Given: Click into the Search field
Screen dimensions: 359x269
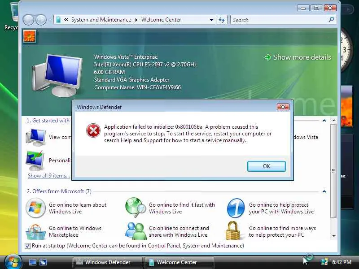Looking at the screenshot, I should coord(279,20).
